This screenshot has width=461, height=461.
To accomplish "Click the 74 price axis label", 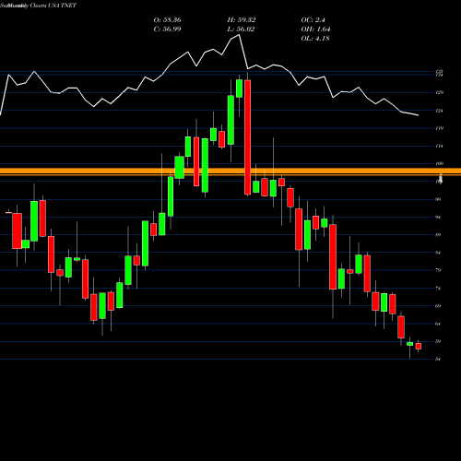I will [x=438, y=289].
